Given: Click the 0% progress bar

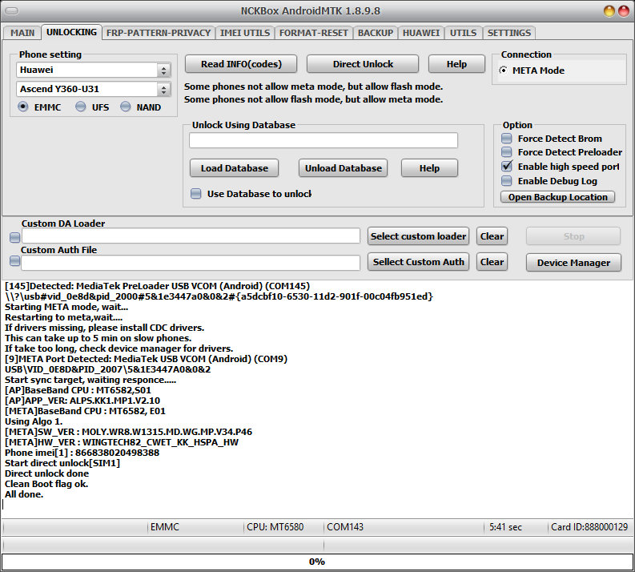Looking at the screenshot, I should click(317, 562).
